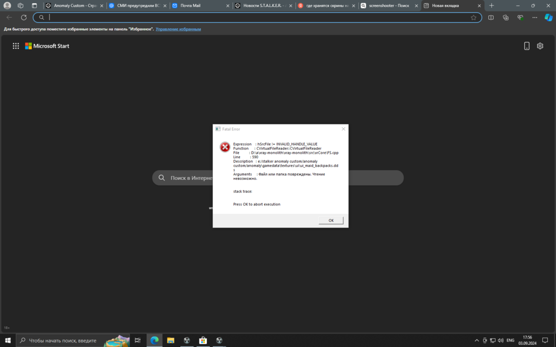Refresh the current browser page
Image resolution: width=556 pixels, height=347 pixels.
tap(24, 17)
